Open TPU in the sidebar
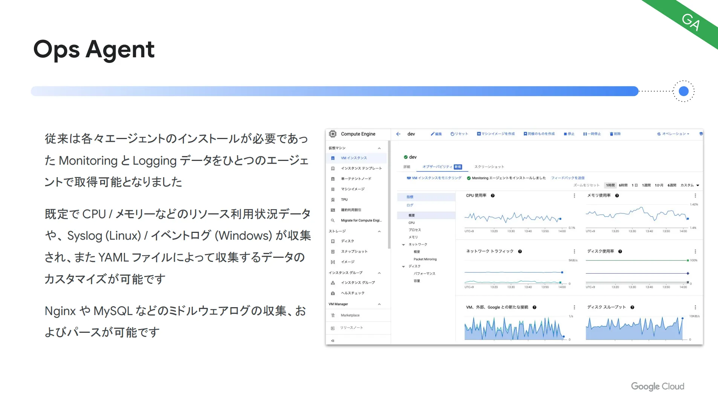The width and height of the screenshot is (718, 401). 357,200
